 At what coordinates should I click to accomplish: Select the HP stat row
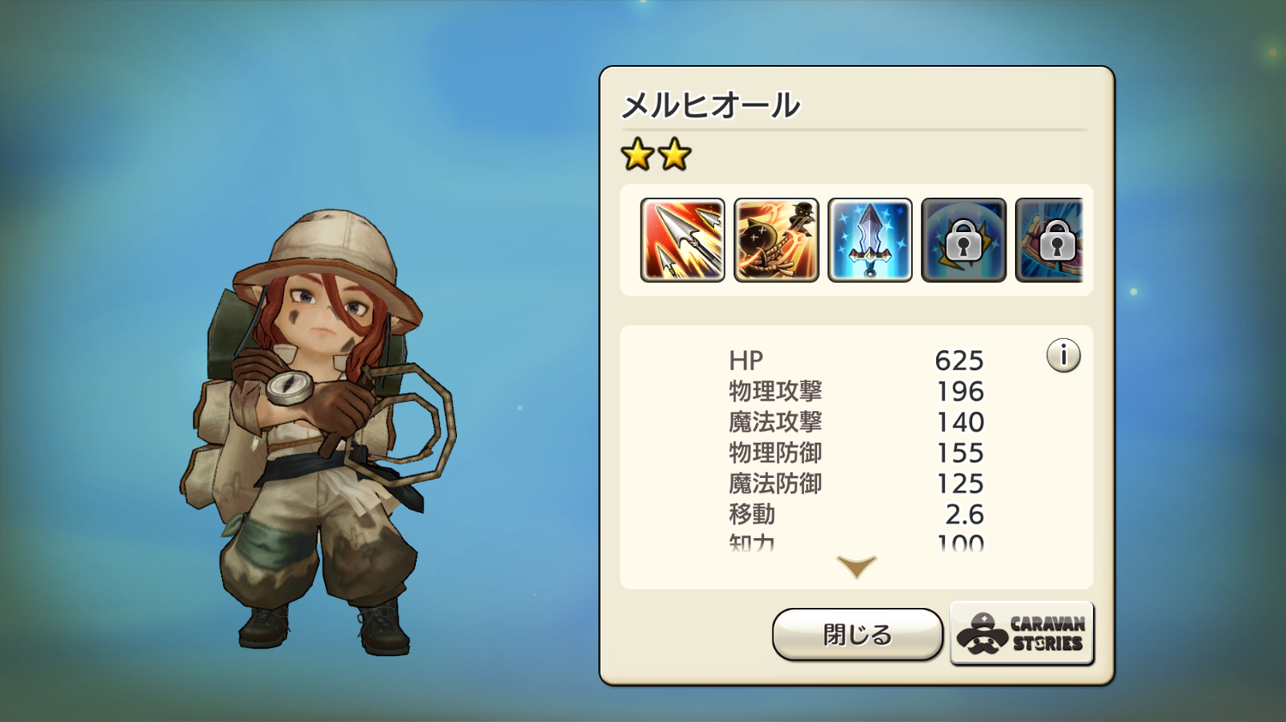856,361
